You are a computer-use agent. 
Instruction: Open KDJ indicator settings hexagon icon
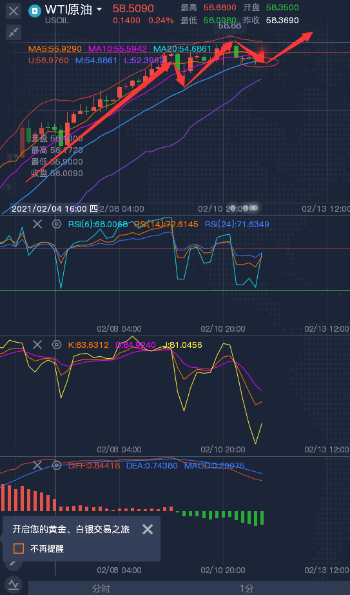click(57, 345)
